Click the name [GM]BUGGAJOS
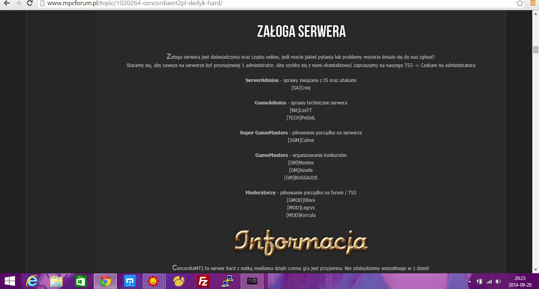Viewport: 539px width, 289px height. coord(301,178)
